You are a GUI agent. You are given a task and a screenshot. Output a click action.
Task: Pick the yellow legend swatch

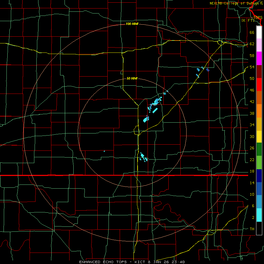click(259, 137)
